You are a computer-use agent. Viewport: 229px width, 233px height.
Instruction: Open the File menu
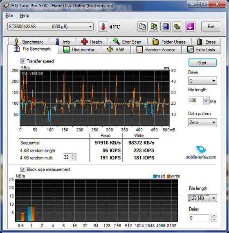click(x=9, y=16)
